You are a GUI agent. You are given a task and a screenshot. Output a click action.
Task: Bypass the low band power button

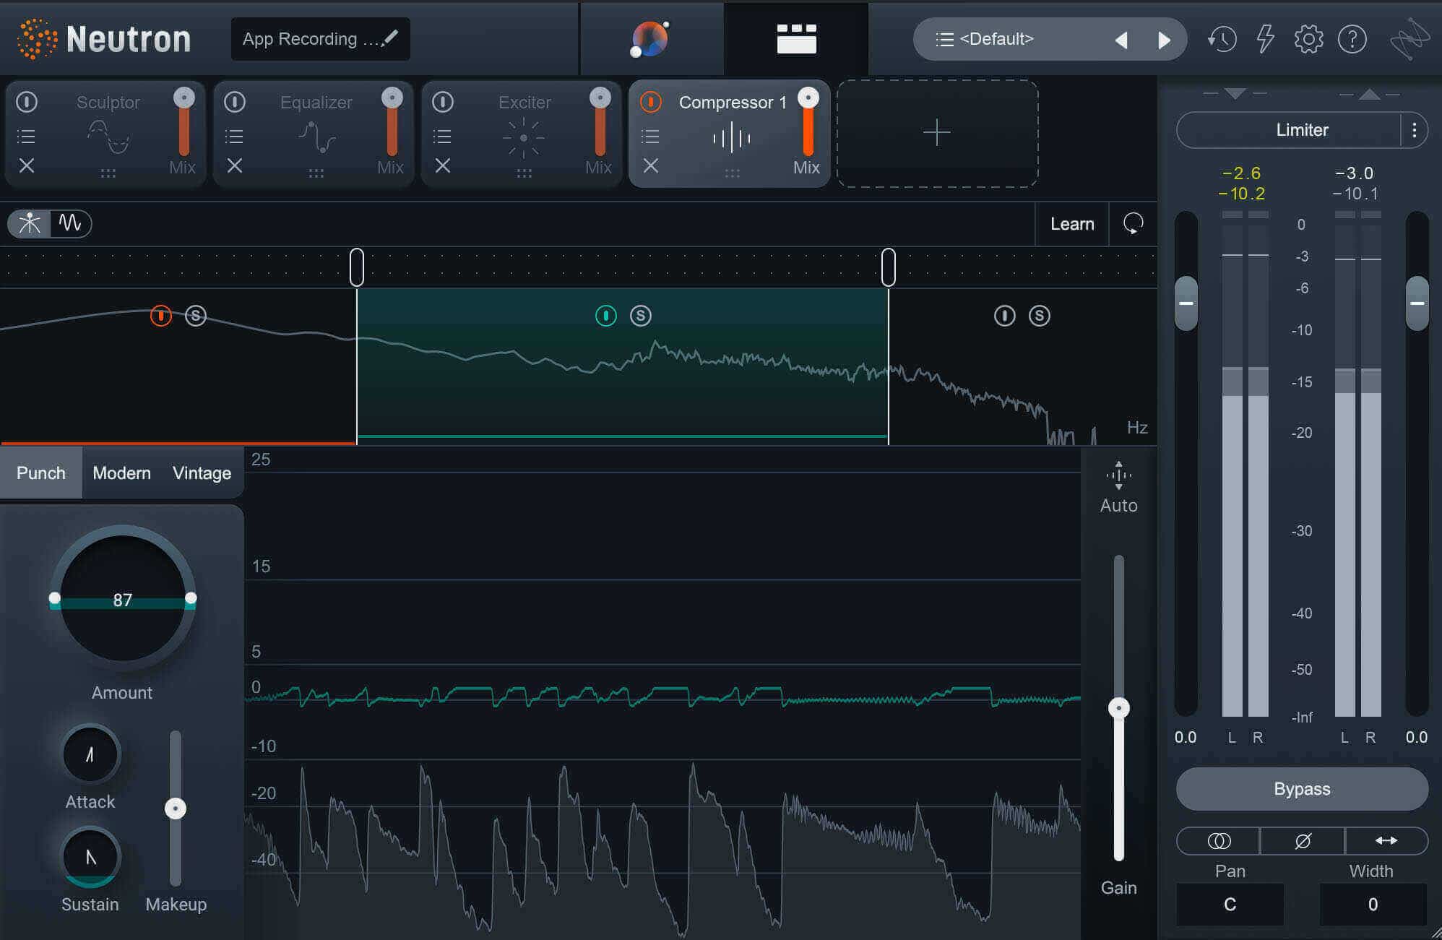click(160, 316)
